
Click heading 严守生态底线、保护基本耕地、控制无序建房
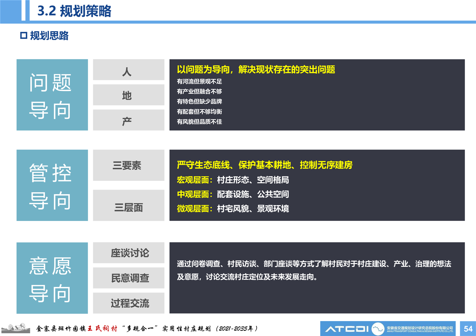tap(265, 165)
